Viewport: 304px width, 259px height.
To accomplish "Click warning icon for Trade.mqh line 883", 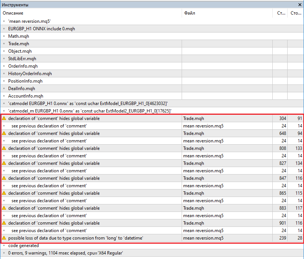I will [x=4, y=208].
